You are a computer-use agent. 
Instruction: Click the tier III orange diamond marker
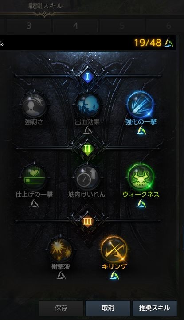pyautogui.click(x=87, y=222)
